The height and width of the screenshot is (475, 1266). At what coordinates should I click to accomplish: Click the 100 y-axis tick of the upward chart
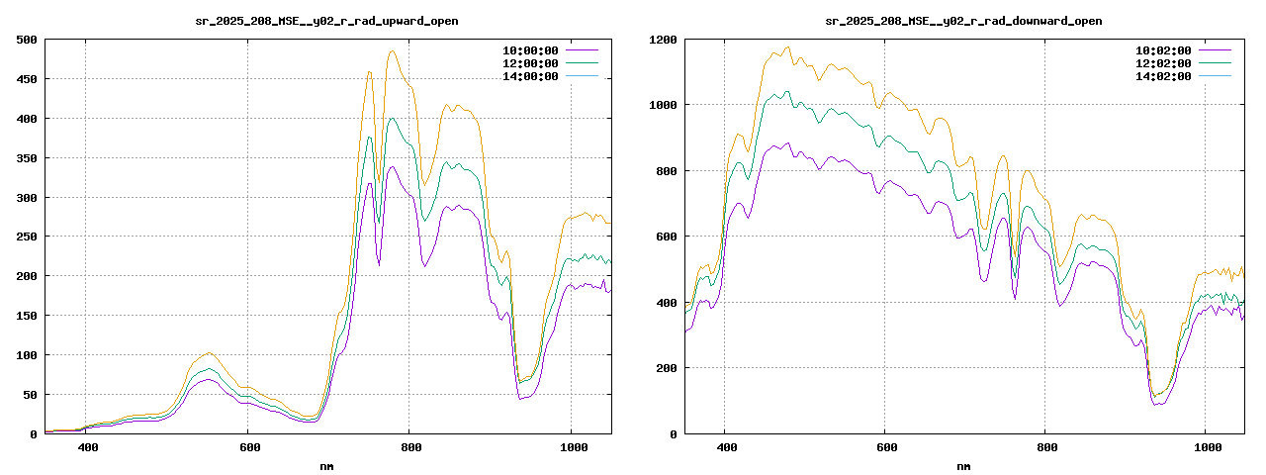(28, 355)
